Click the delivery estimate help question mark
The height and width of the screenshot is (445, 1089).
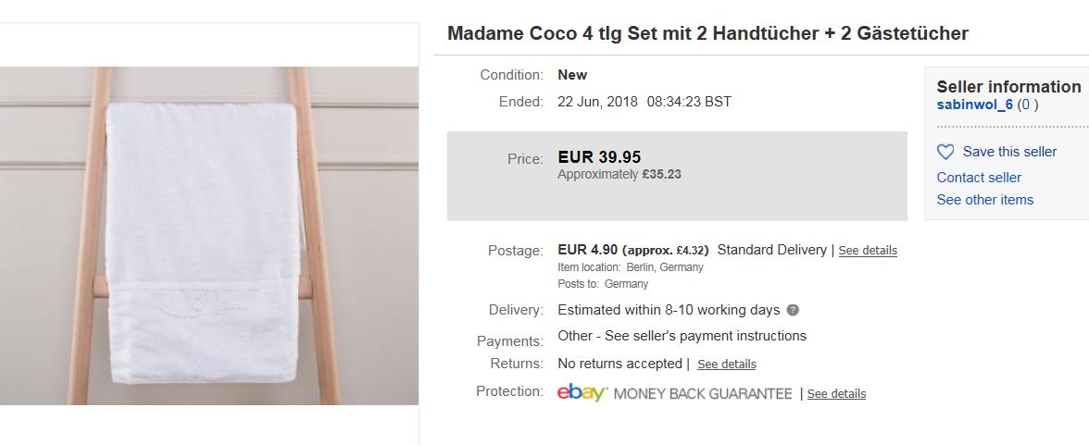[x=793, y=310]
